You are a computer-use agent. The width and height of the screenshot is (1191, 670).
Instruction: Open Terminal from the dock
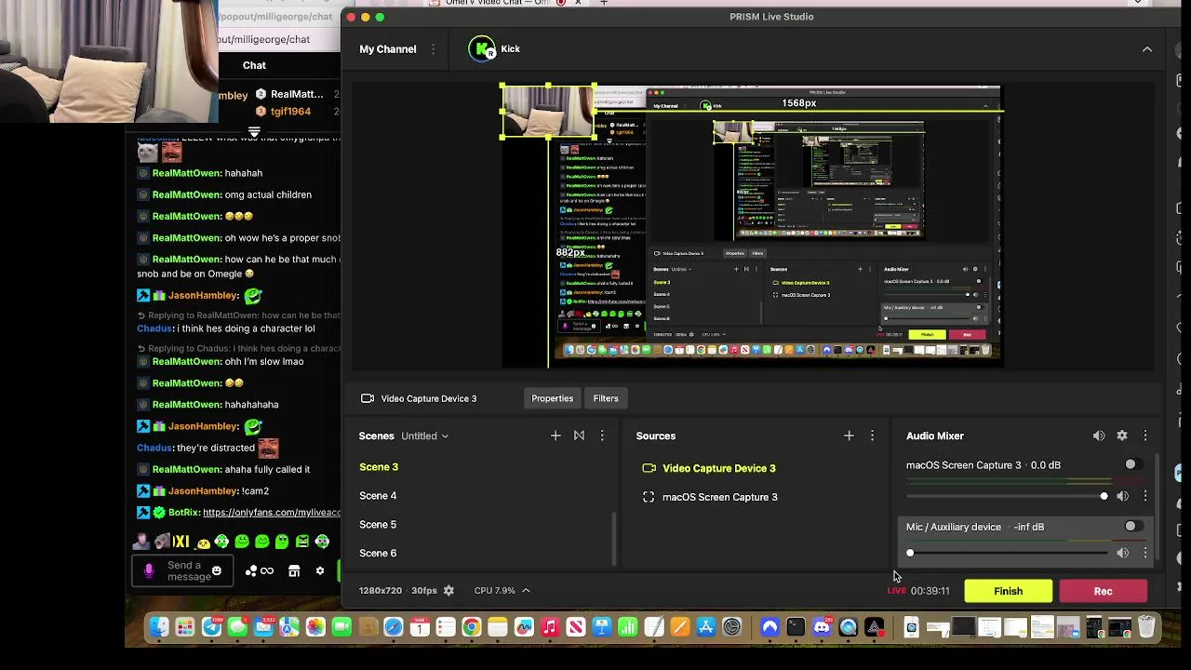click(796, 628)
